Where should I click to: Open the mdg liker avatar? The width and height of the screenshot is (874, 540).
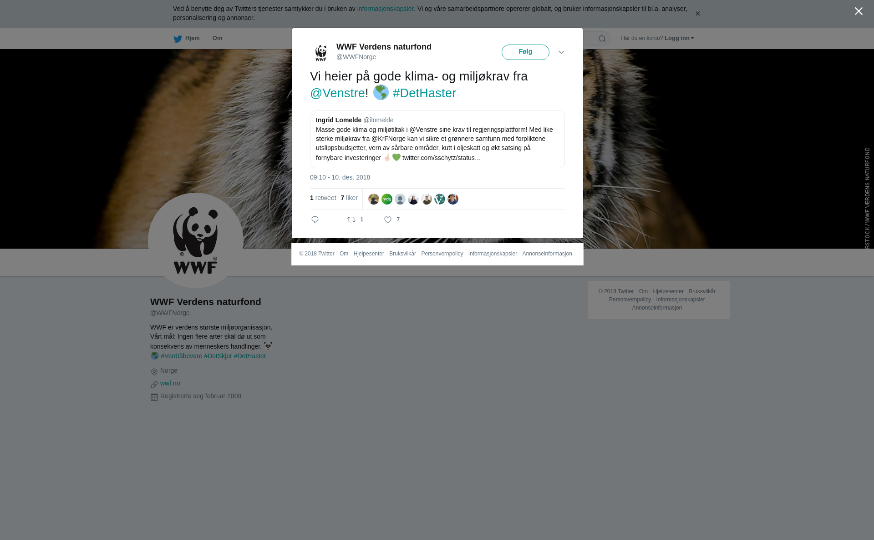point(387,199)
